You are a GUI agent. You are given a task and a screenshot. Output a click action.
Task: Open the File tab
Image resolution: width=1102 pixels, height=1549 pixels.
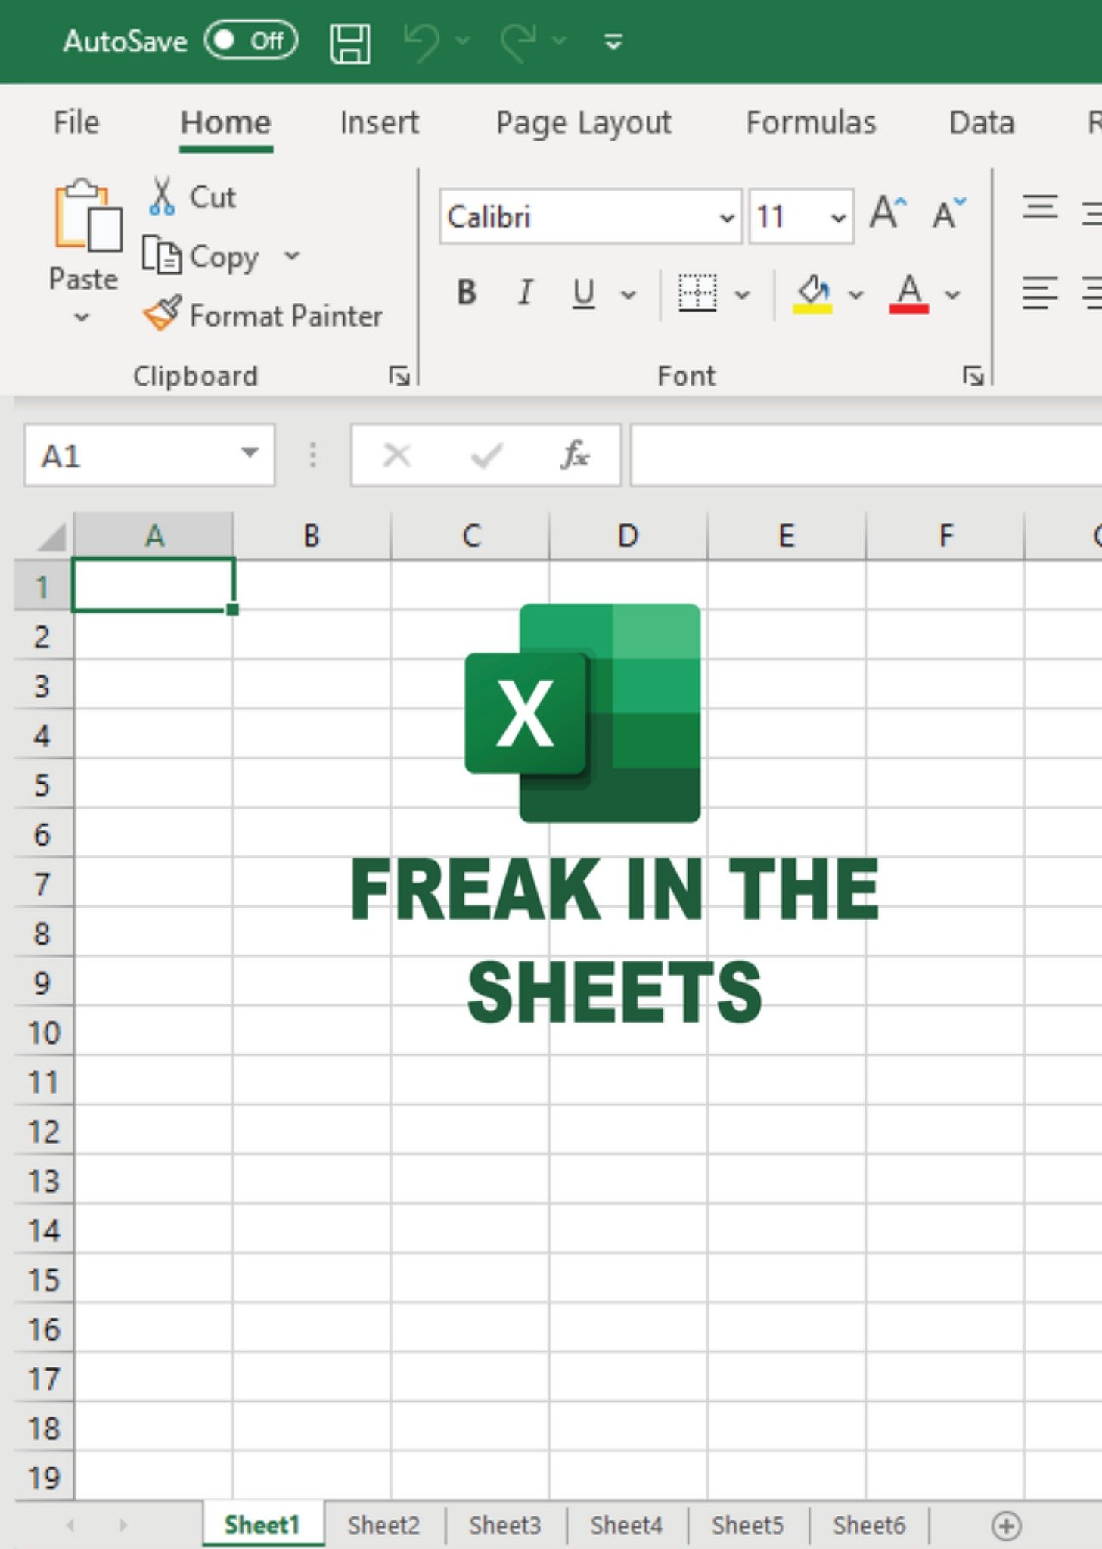click(x=76, y=123)
